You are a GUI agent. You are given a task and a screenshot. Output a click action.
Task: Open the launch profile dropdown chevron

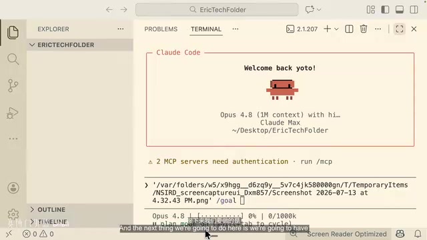coord(336,29)
